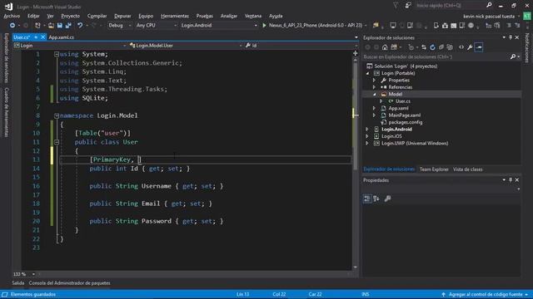Open the user account kevin nick pascual tuesta

[x=489, y=17]
